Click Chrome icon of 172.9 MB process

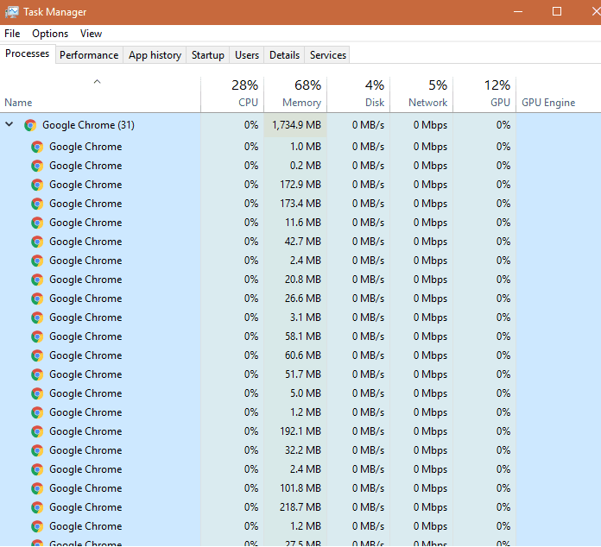click(x=37, y=185)
